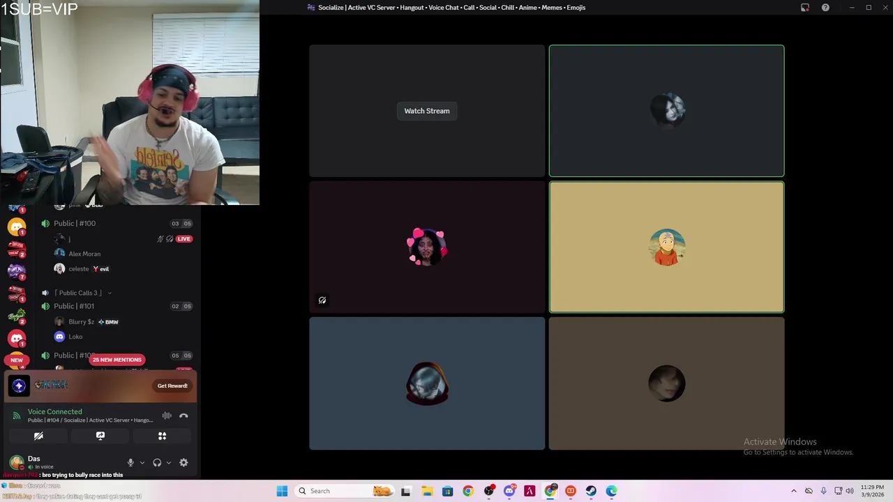Click the Das user avatar
The height and width of the screenshot is (502, 893).
[x=16, y=462]
